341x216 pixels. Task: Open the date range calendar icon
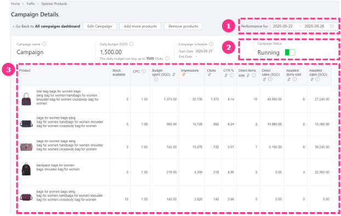(332, 26)
